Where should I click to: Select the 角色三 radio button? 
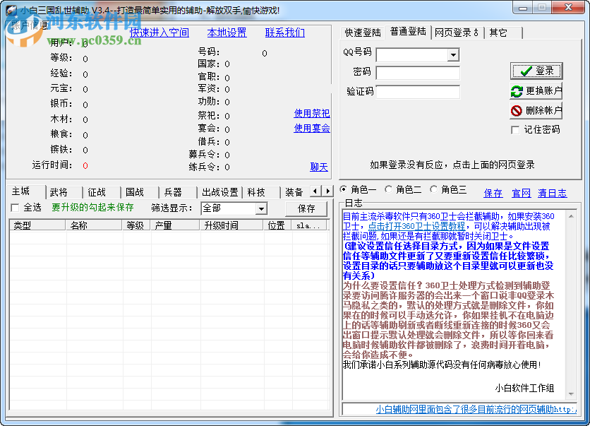point(433,189)
